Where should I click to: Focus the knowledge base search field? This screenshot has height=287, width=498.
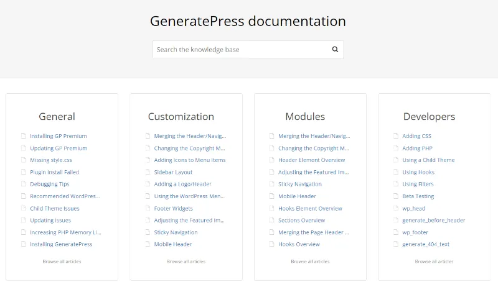coord(248,50)
